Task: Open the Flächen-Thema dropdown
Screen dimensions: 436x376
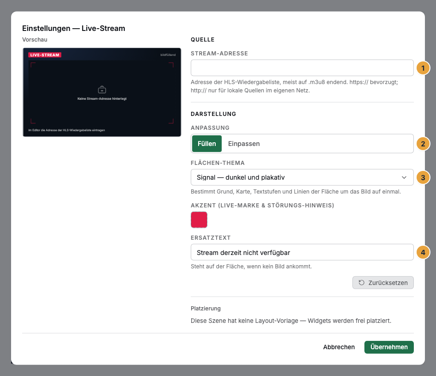Action: [x=302, y=177]
